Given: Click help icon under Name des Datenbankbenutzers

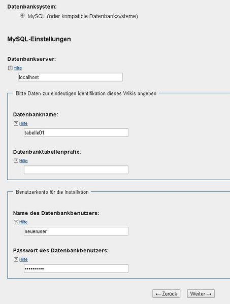Looking at the screenshot, I should [x=16, y=222].
